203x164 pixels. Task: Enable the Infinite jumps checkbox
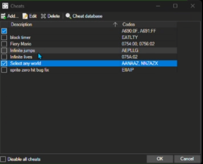tap(4, 50)
